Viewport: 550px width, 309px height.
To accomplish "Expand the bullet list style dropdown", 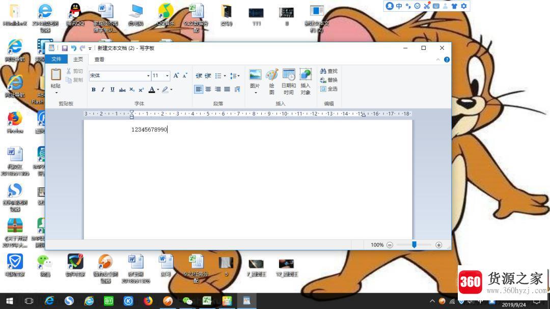I will point(225,76).
